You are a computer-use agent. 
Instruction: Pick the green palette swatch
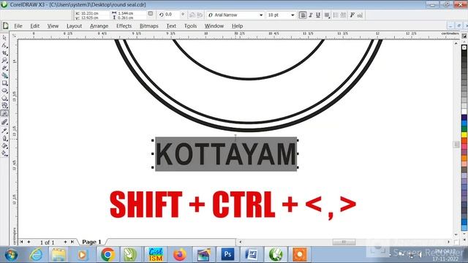464,129
